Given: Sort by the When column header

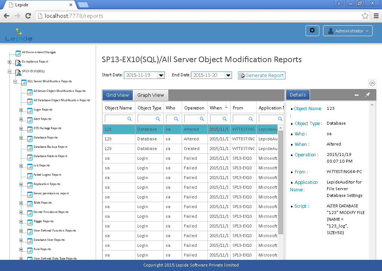Looking at the screenshot, I should tap(219, 108).
